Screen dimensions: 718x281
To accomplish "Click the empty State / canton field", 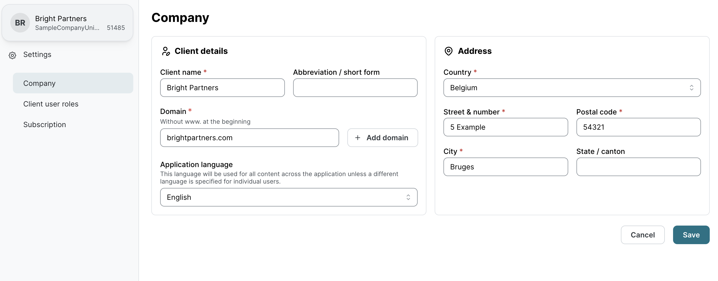I will [638, 167].
